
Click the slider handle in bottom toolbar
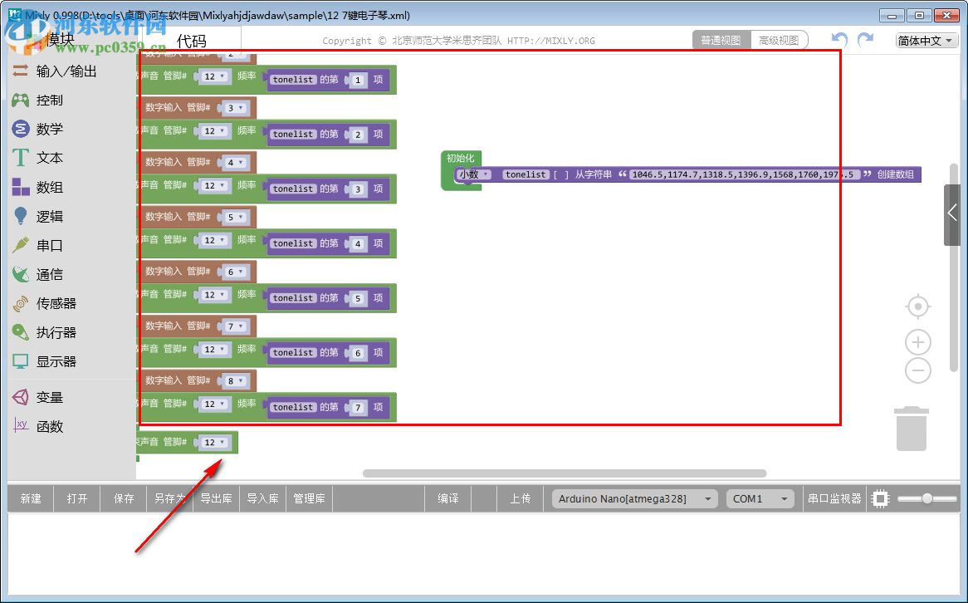[926, 498]
